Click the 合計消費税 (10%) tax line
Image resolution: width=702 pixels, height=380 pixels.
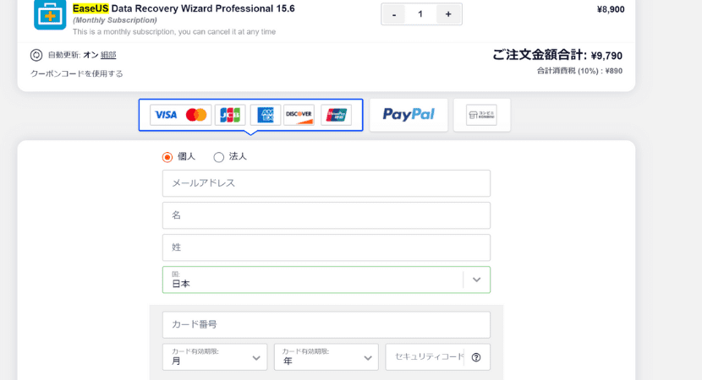coord(579,71)
